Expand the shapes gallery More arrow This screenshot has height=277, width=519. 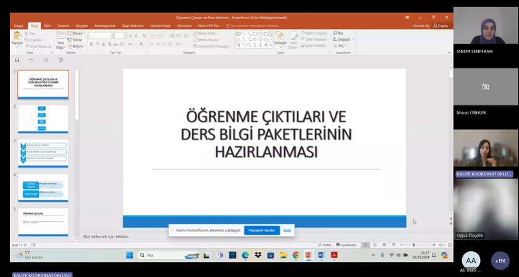point(271,45)
